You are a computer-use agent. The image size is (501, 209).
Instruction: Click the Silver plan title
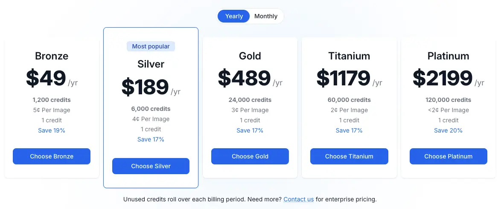click(151, 64)
